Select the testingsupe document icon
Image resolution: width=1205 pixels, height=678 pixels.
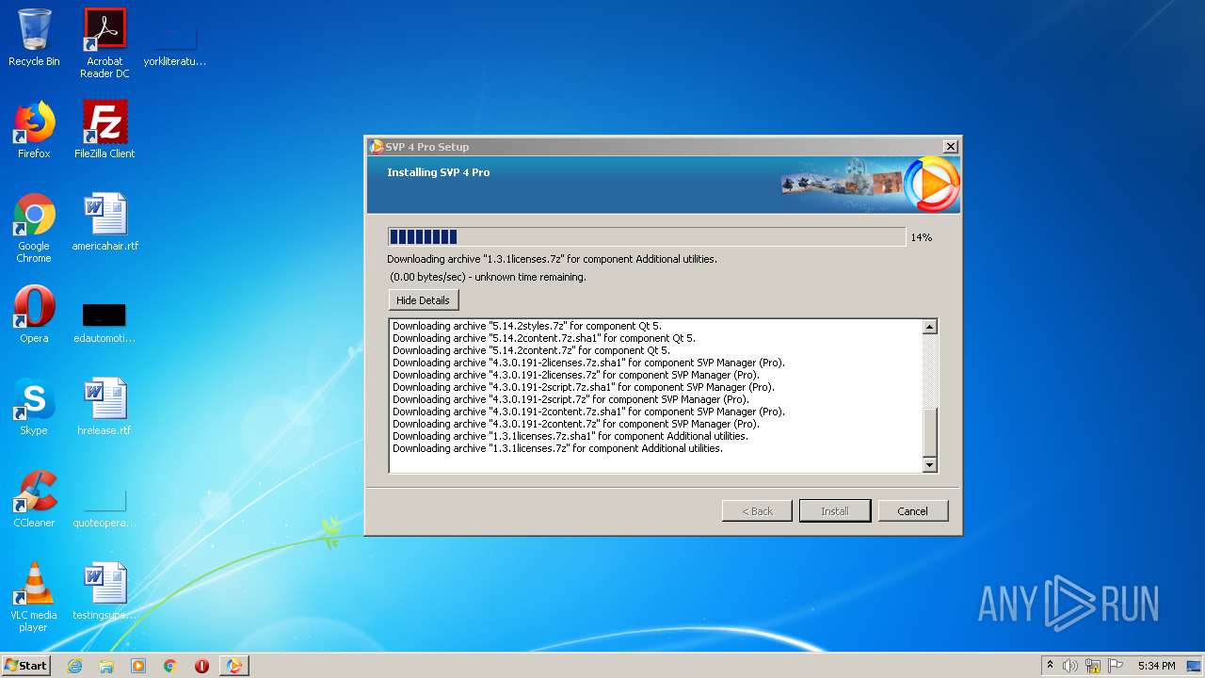(x=104, y=591)
